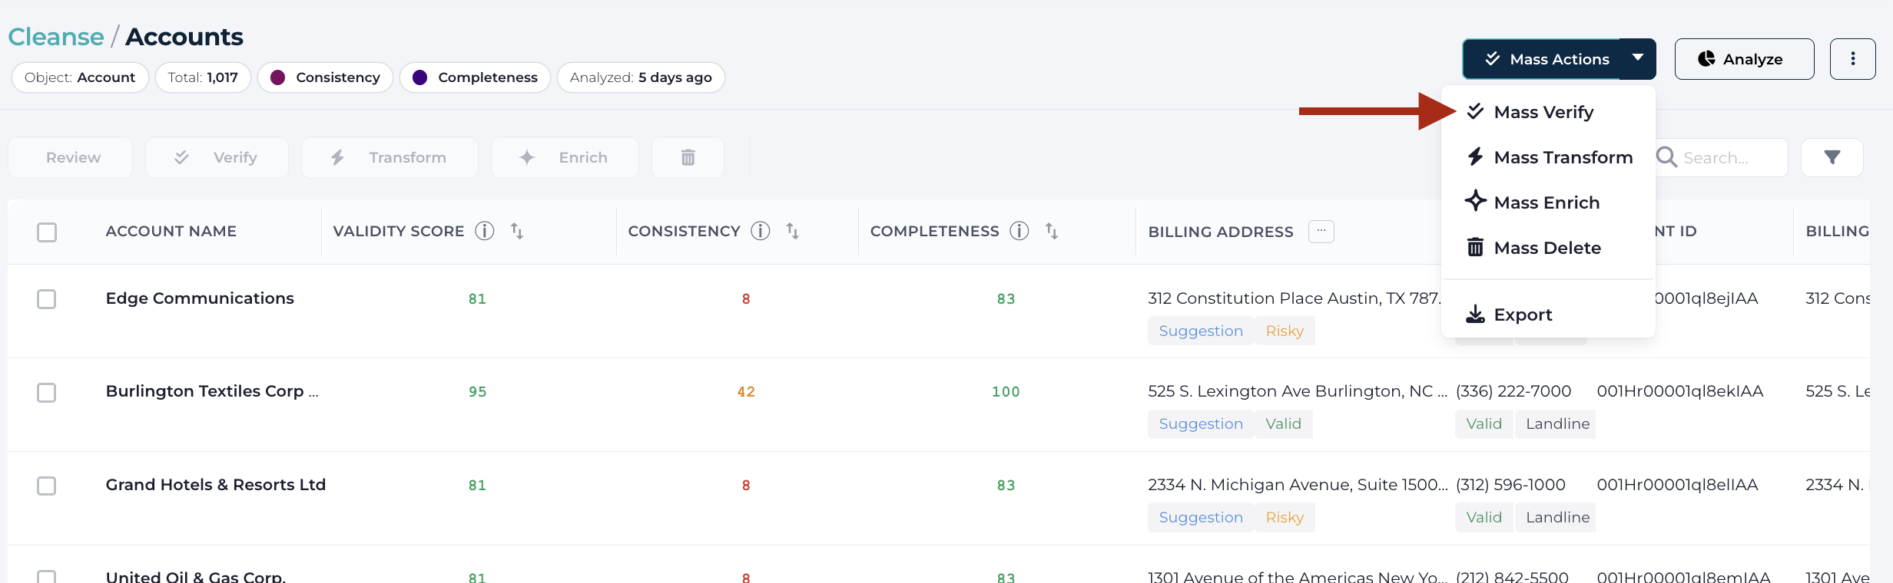The image size is (1893, 583).
Task: Click the Cleanse breadcrumb link
Action: (56, 37)
